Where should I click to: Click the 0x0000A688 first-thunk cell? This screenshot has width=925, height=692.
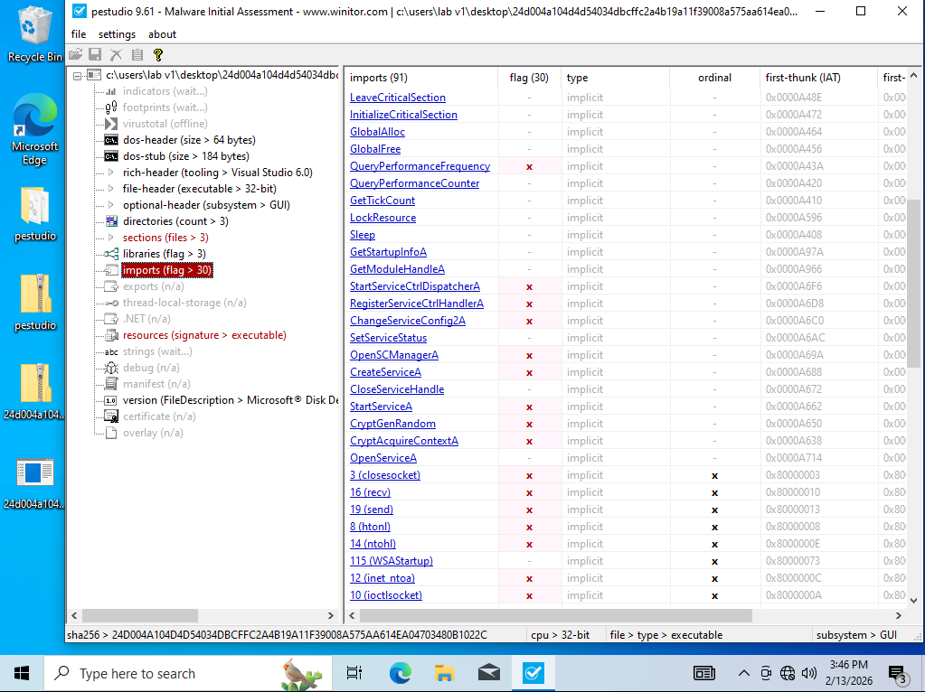pos(794,372)
